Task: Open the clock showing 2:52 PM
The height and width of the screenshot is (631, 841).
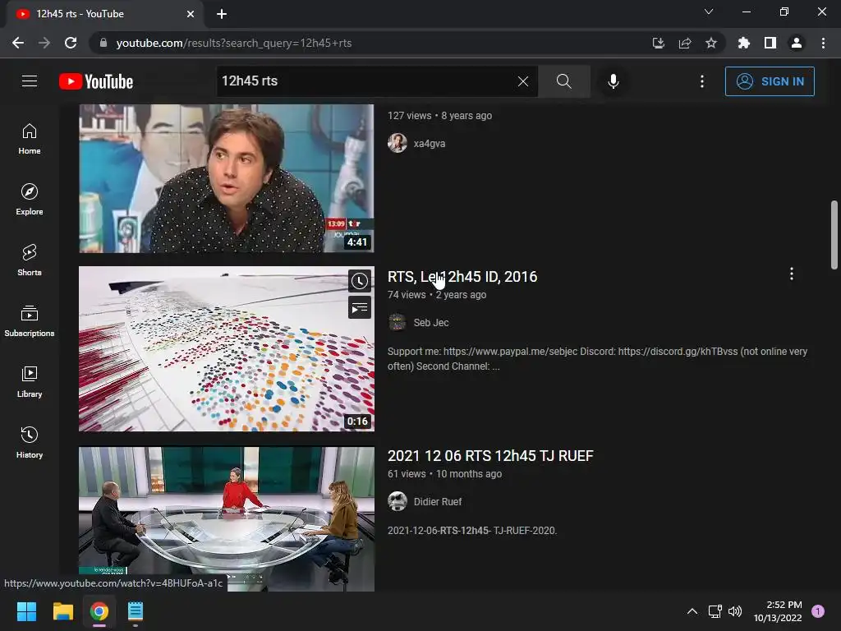Action: click(x=778, y=611)
